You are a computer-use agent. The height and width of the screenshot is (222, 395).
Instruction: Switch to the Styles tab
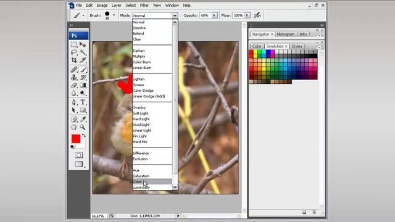tap(296, 46)
